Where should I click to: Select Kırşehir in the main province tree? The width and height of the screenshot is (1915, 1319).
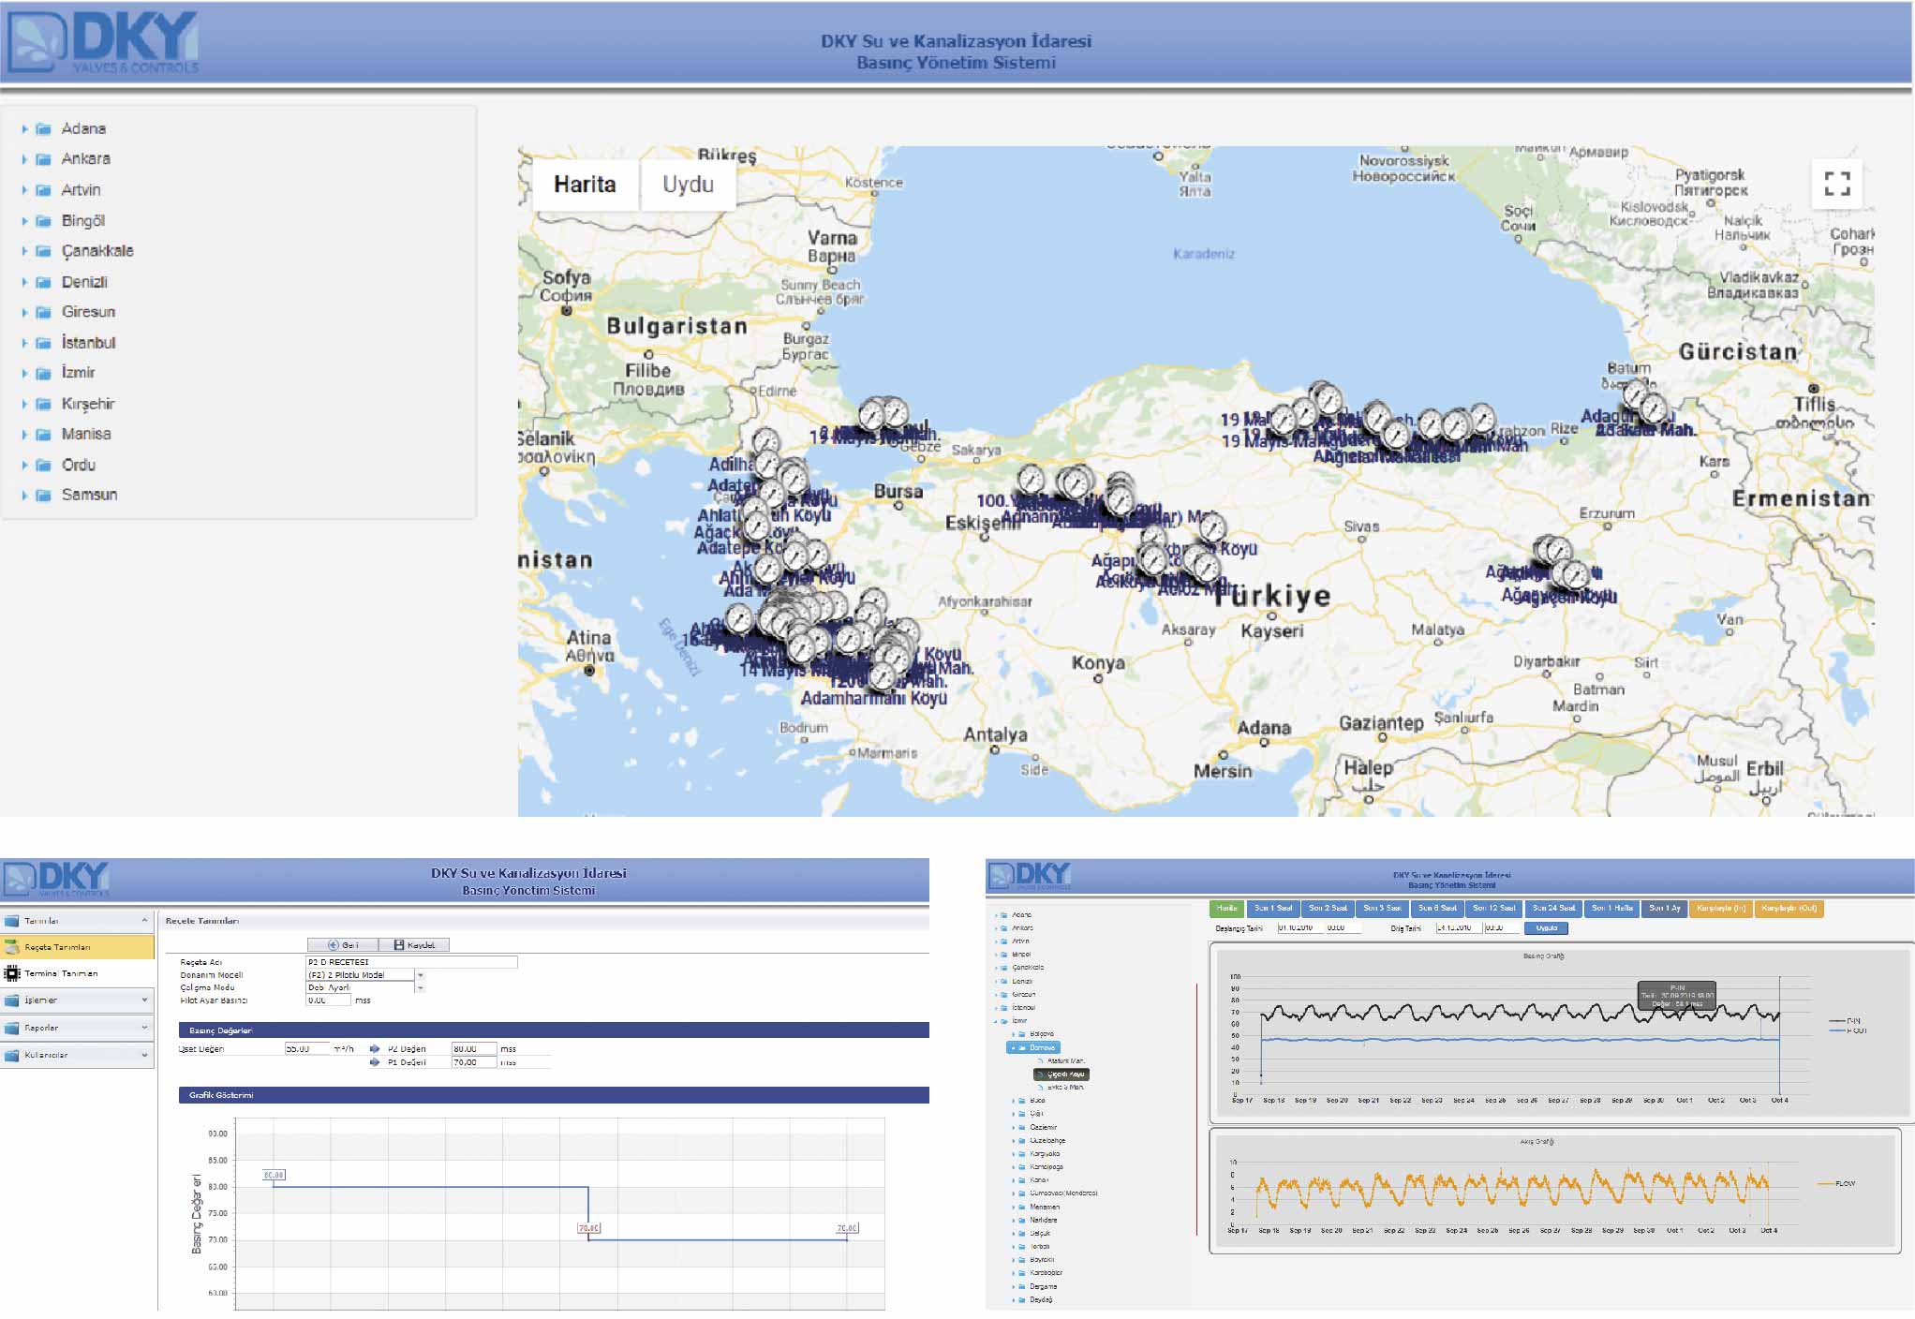88,404
